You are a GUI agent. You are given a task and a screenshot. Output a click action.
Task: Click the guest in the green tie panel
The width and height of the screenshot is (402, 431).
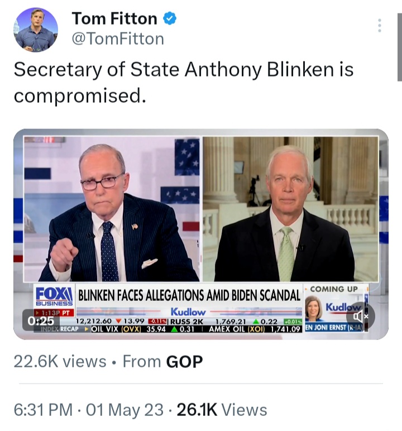[x=290, y=209]
